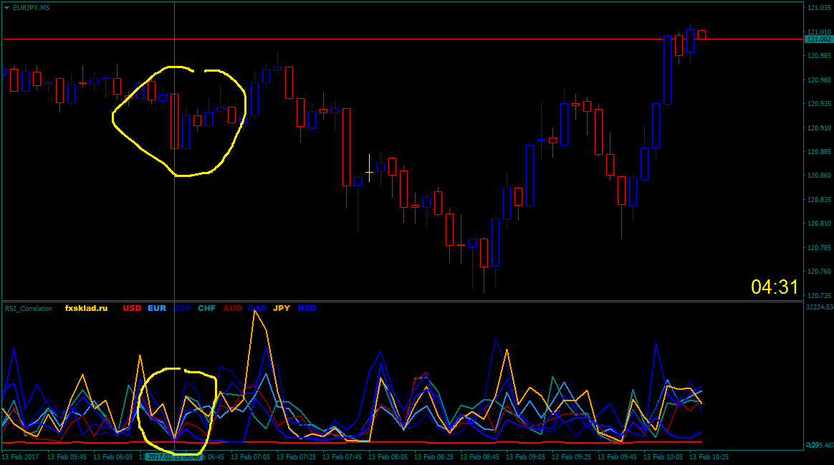Click the 13 Feb 07:45 time label
The height and width of the screenshot is (465, 834).
click(x=342, y=457)
